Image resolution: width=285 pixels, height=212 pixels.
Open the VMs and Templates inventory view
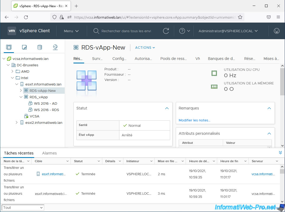point(24,47)
